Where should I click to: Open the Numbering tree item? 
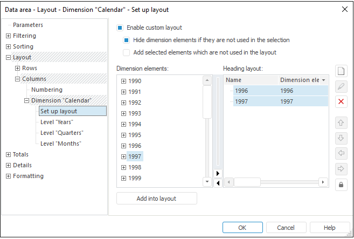47,90
